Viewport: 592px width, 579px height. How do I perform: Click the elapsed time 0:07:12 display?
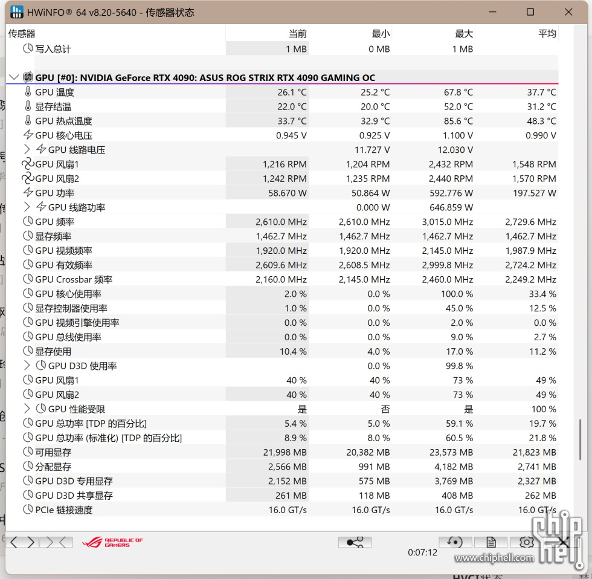422,552
